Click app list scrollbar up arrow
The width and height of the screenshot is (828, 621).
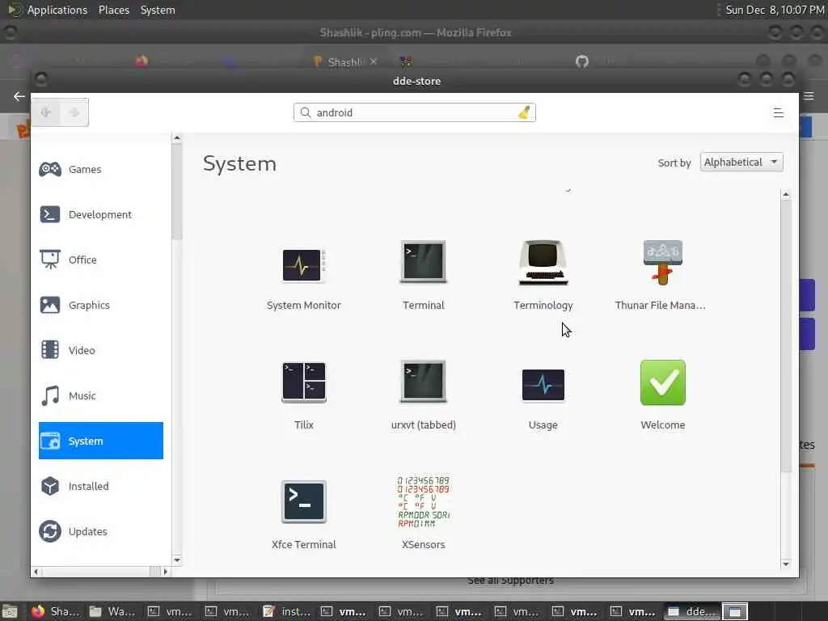click(786, 195)
